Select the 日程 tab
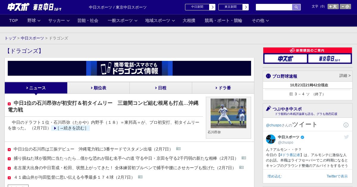 (x=161, y=88)
